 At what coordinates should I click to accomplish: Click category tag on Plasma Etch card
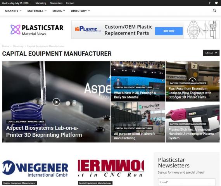188,124
